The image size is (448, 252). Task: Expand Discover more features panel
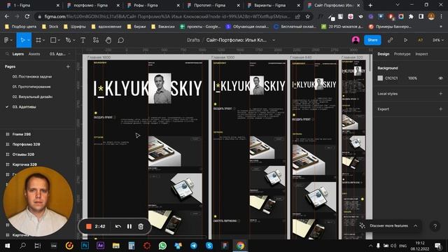[x=415, y=225]
